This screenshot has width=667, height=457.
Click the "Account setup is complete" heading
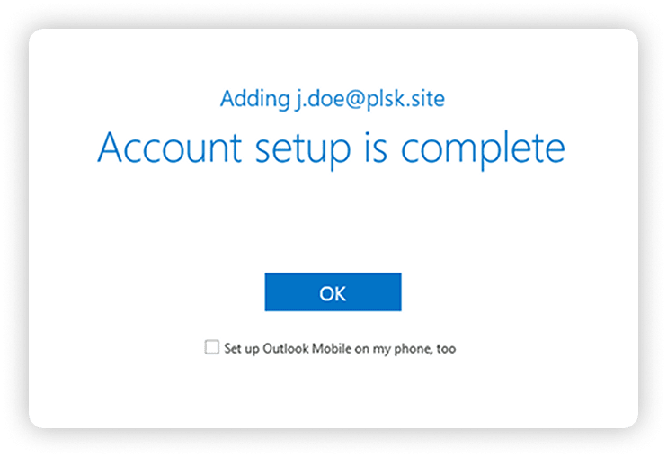(x=332, y=148)
